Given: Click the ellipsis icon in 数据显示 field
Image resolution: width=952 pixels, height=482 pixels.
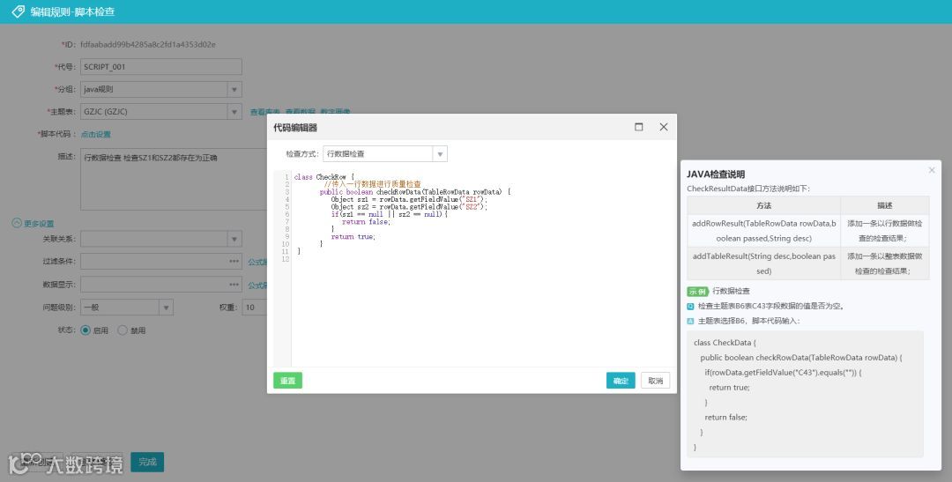Looking at the screenshot, I should pos(234,285).
